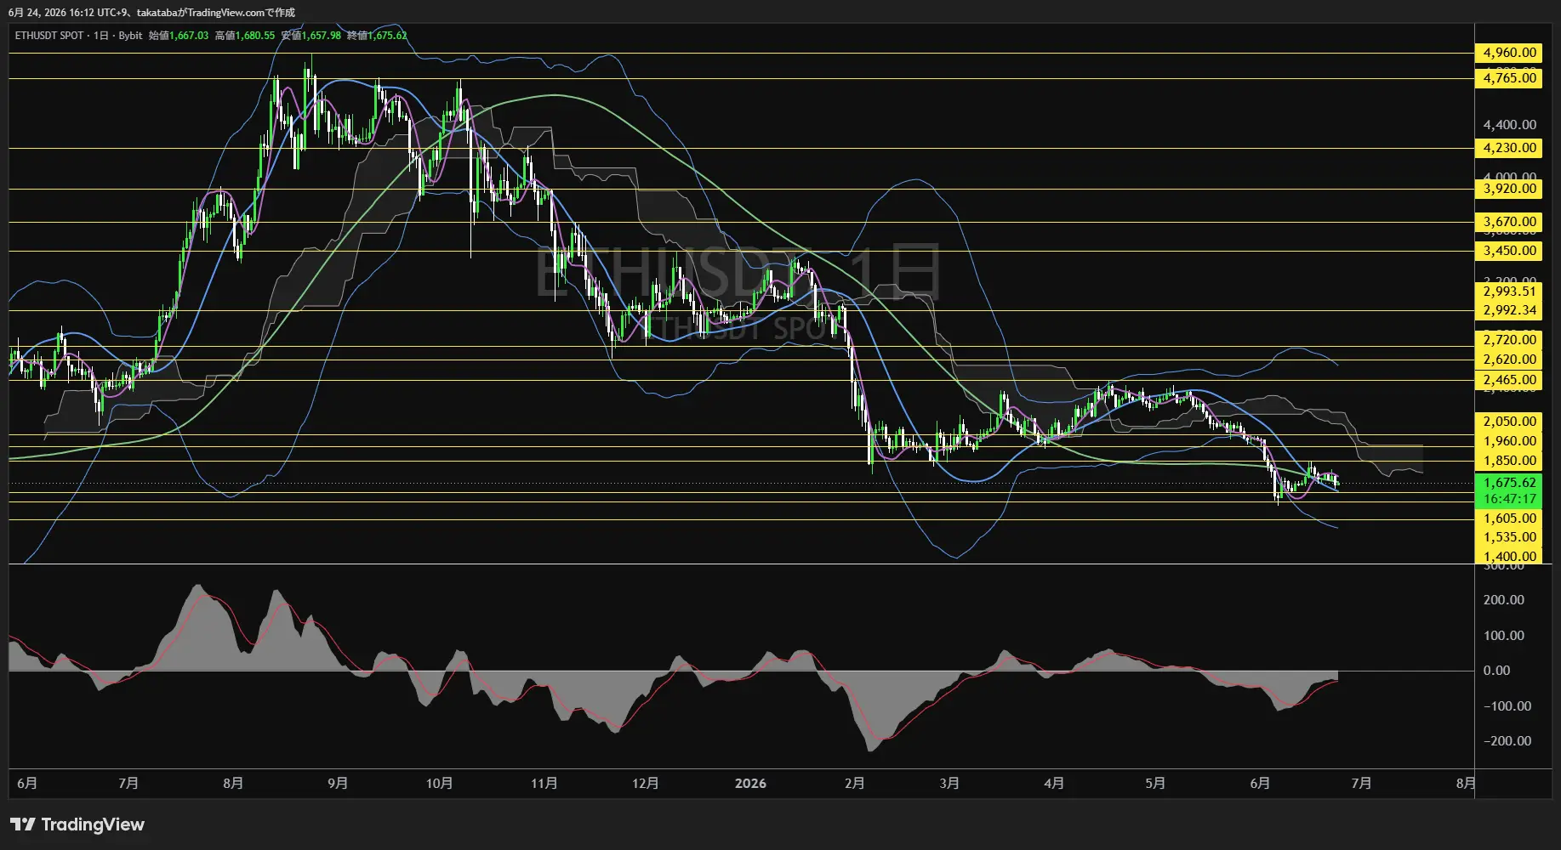Select the 1,850.00 price level label
1561x850 pixels.
(x=1510, y=461)
